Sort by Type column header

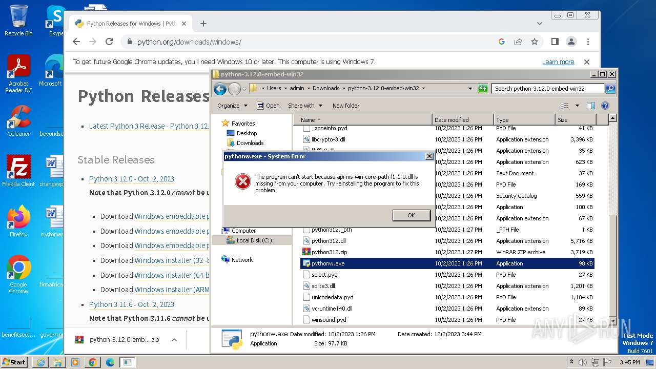tap(524, 120)
